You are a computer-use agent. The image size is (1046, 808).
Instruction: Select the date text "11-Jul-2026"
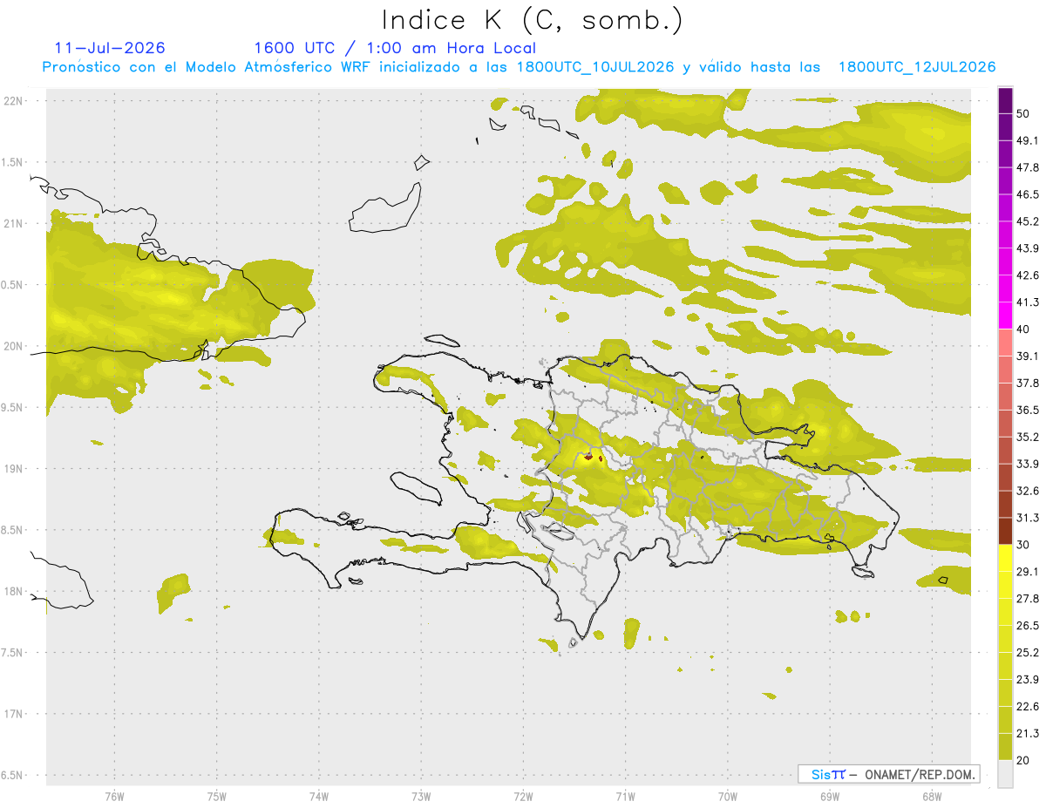pyautogui.click(x=110, y=48)
